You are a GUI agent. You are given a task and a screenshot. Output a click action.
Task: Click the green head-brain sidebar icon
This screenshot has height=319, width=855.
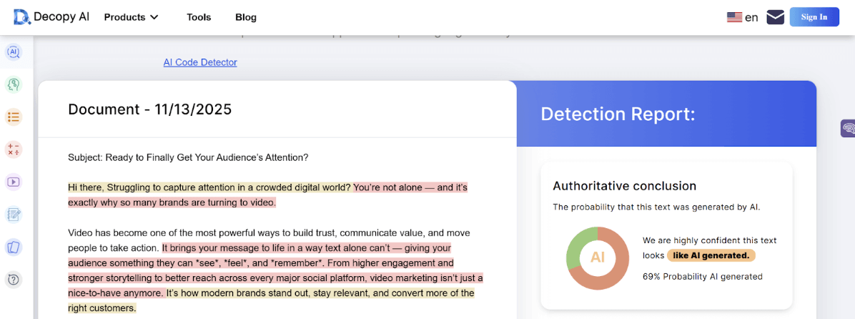(x=14, y=84)
